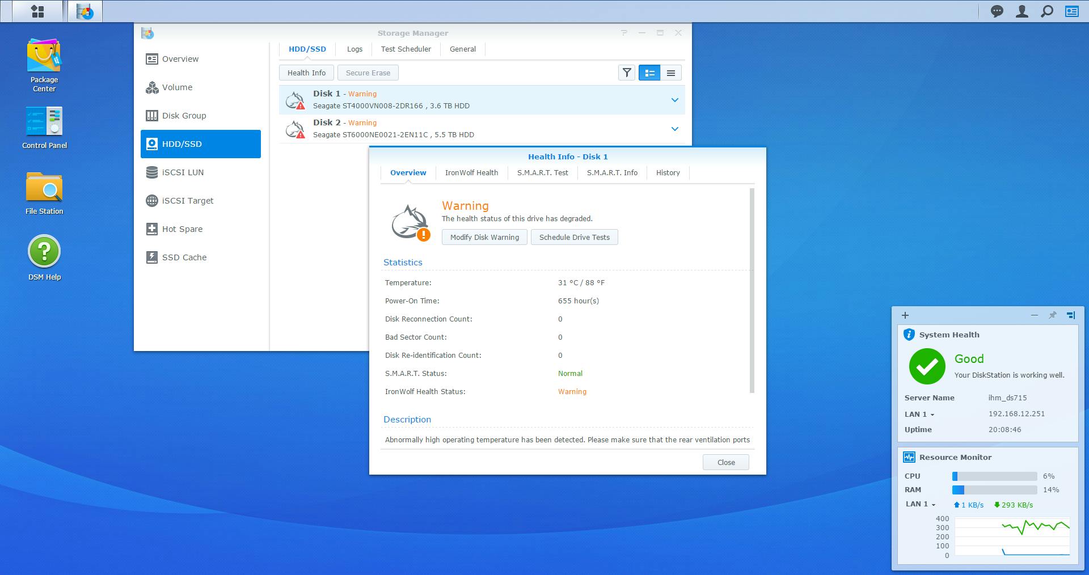Image resolution: width=1089 pixels, height=575 pixels.
Task: Click the Uptime value 20:08:46
Action: click(1004, 430)
